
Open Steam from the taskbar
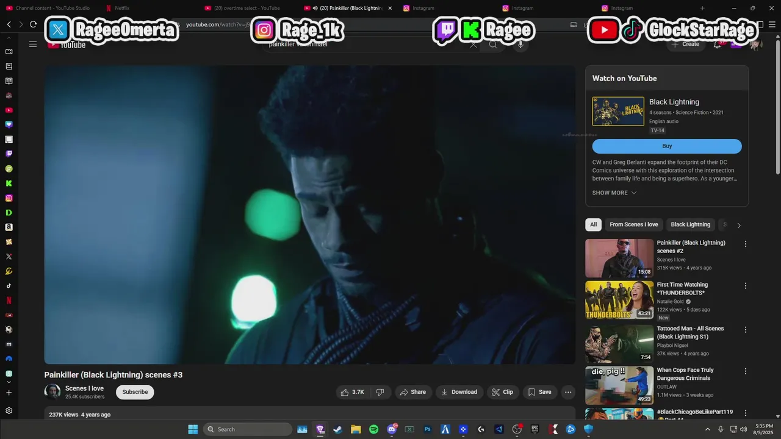(337, 429)
